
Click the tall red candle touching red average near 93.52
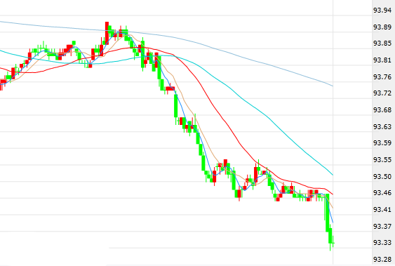[x=255, y=175]
